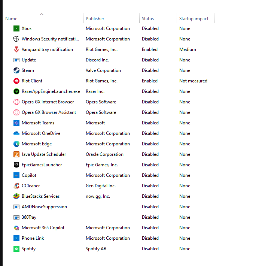Select the CCleaner icon

point(16,186)
